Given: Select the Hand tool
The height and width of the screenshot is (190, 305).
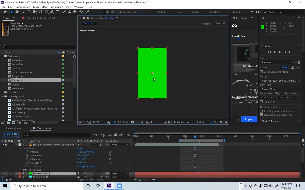Looking at the screenshot, I should 17,12.
